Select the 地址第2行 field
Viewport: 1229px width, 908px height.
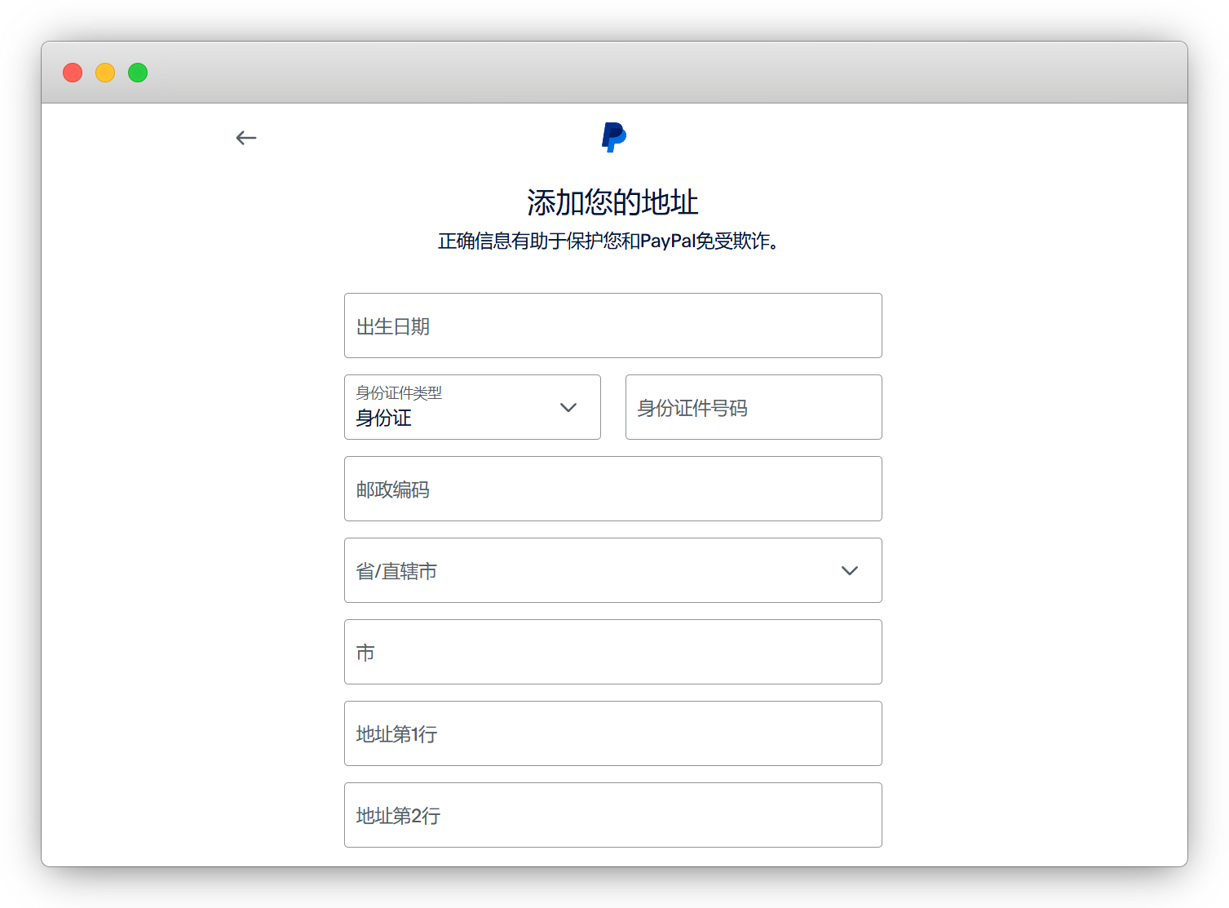point(612,815)
